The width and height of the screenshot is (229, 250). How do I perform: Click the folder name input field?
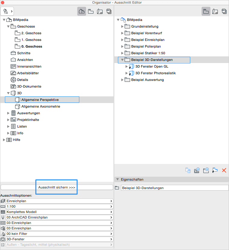click(174, 188)
